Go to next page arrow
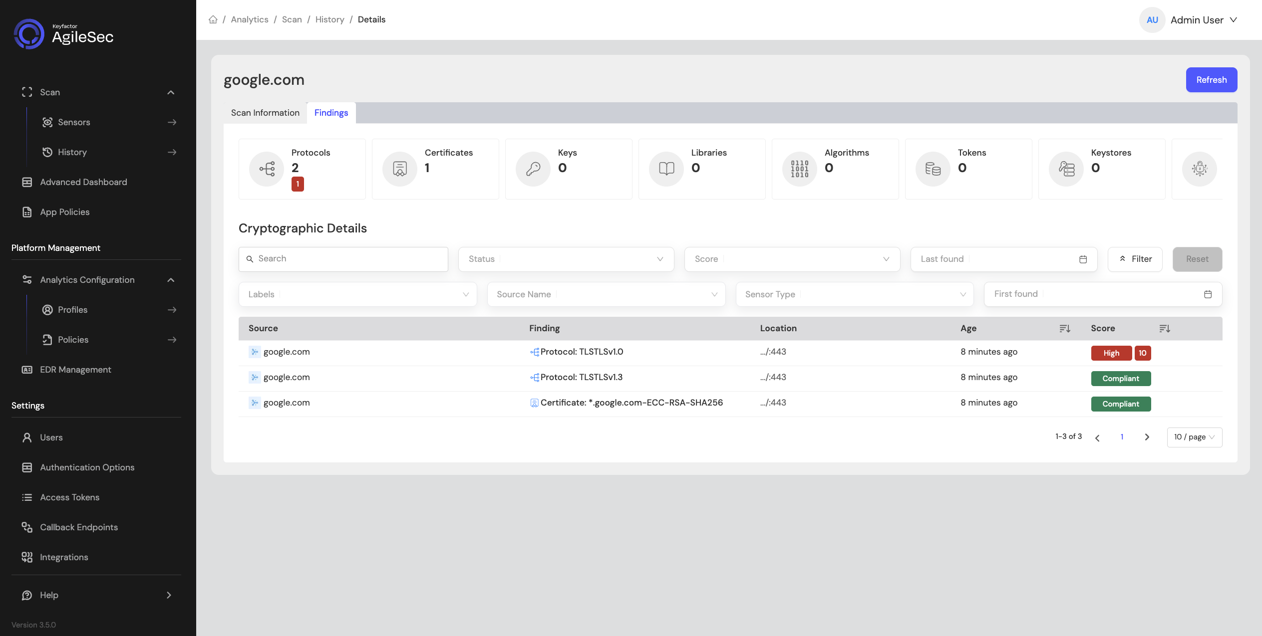The width and height of the screenshot is (1262, 636). point(1147,437)
